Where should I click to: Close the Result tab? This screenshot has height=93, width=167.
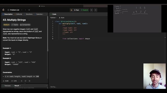click(20, 86)
